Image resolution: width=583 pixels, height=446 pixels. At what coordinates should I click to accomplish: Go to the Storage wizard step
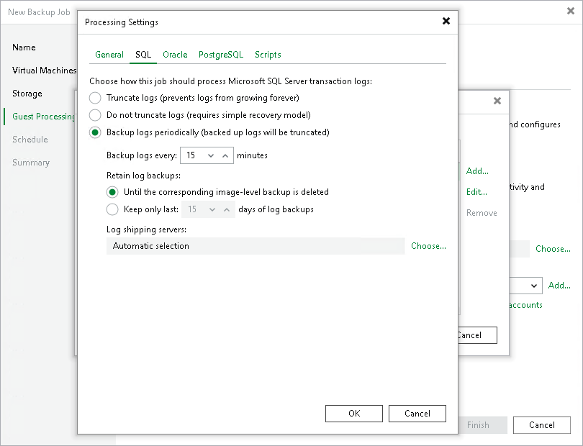coord(27,94)
